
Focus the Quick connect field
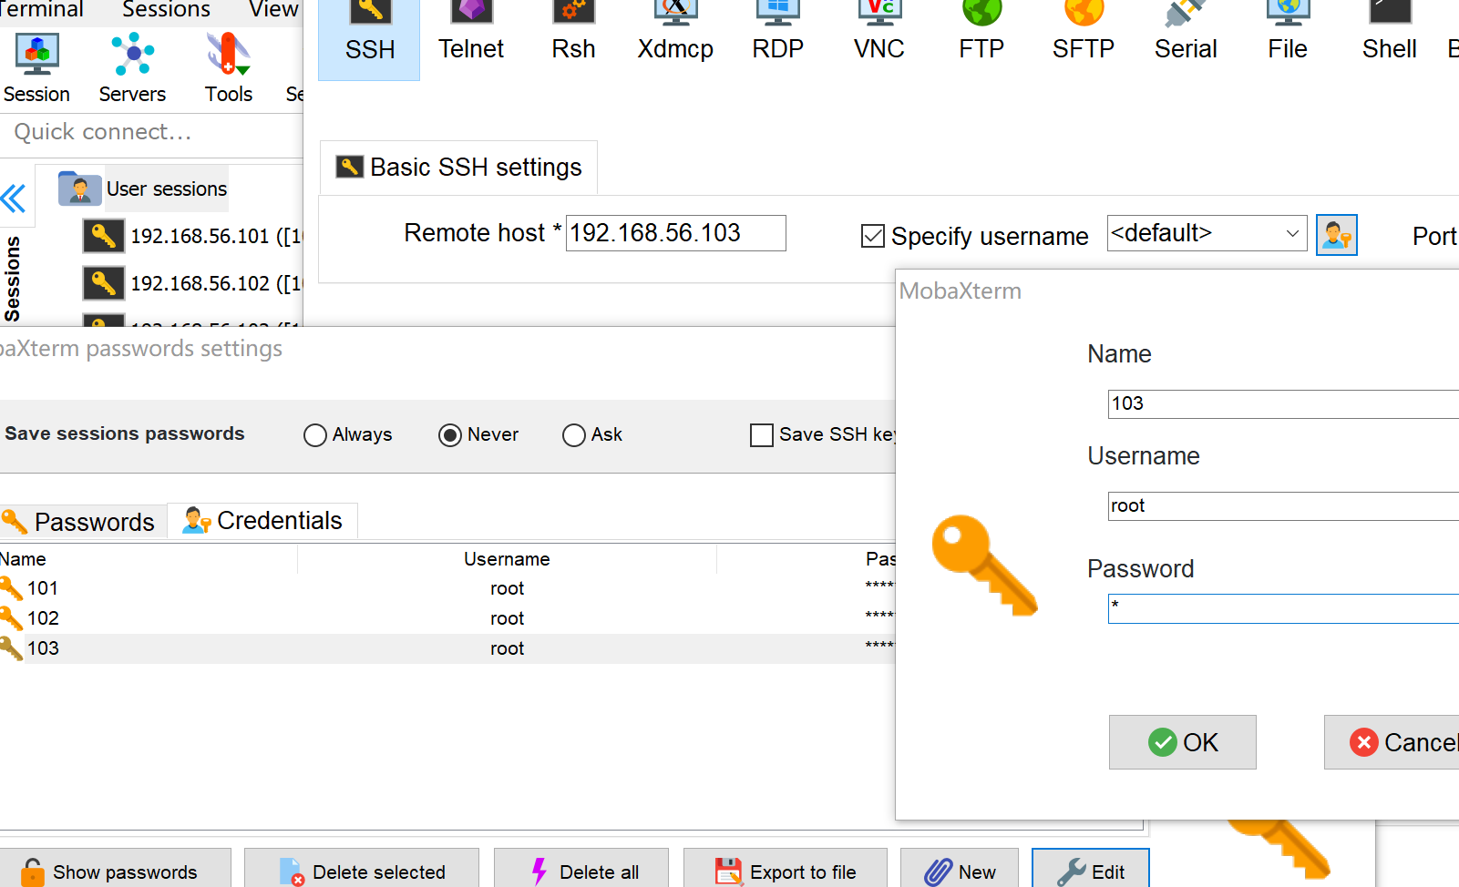[151, 132]
